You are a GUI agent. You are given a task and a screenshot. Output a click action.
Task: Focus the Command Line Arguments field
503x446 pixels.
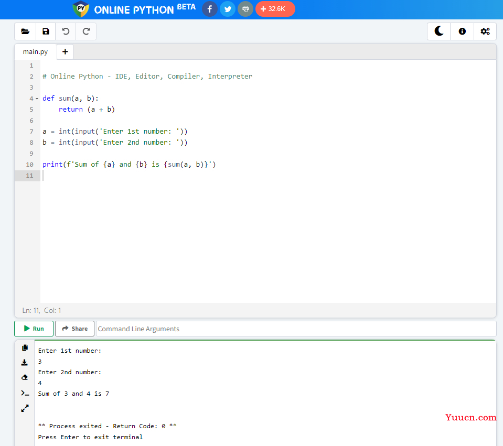pos(296,329)
